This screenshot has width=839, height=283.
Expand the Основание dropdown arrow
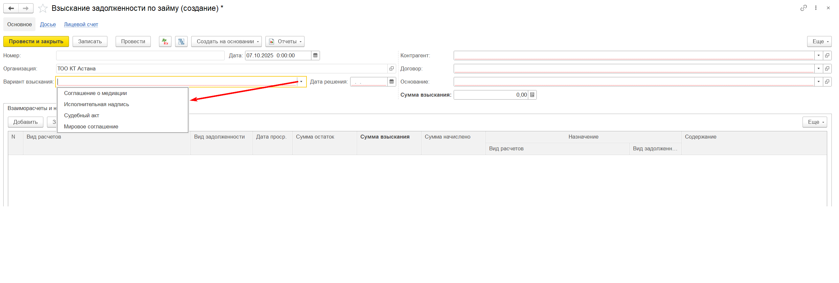pos(819,82)
